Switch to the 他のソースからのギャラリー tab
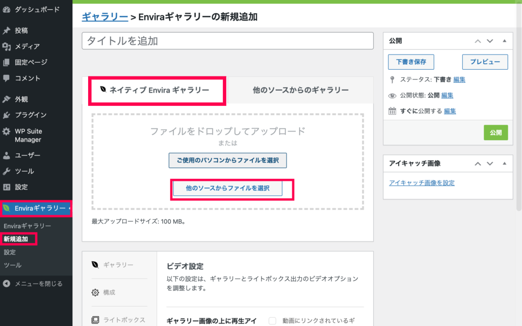 click(301, 90)
